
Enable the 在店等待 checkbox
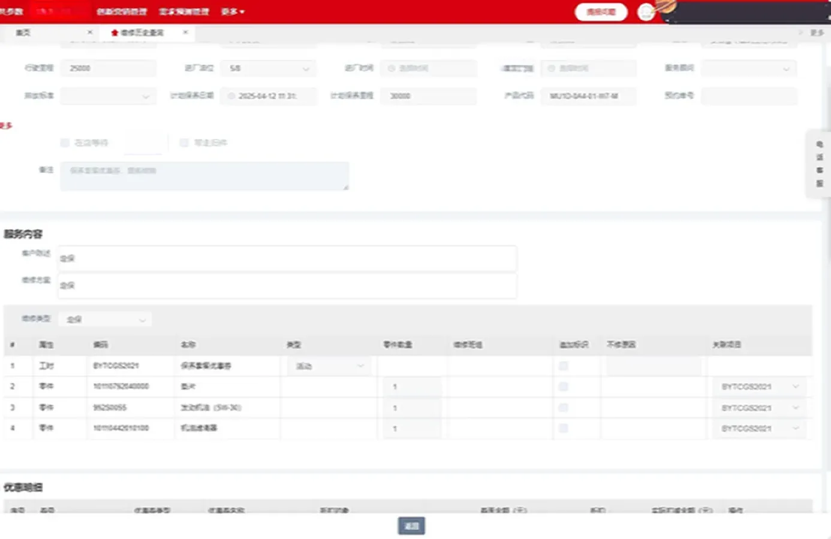[x=65, y=143]
